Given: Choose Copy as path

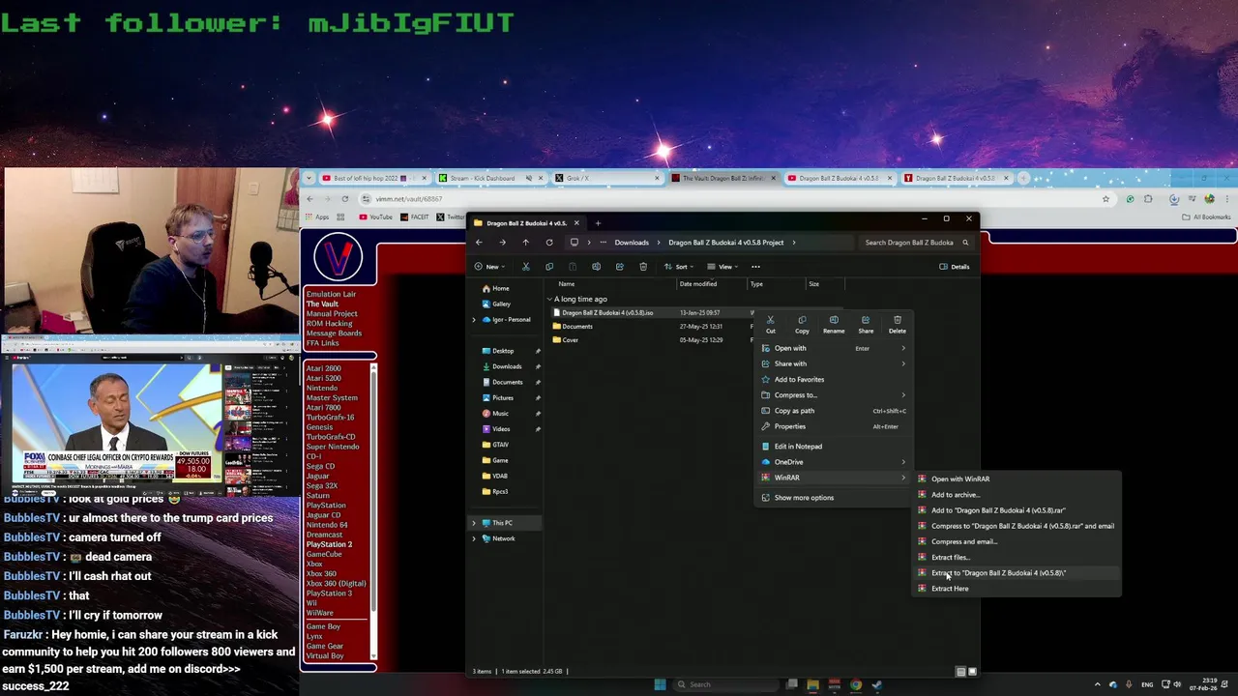Looking at the screenshot, I should [x=834, y=410].
